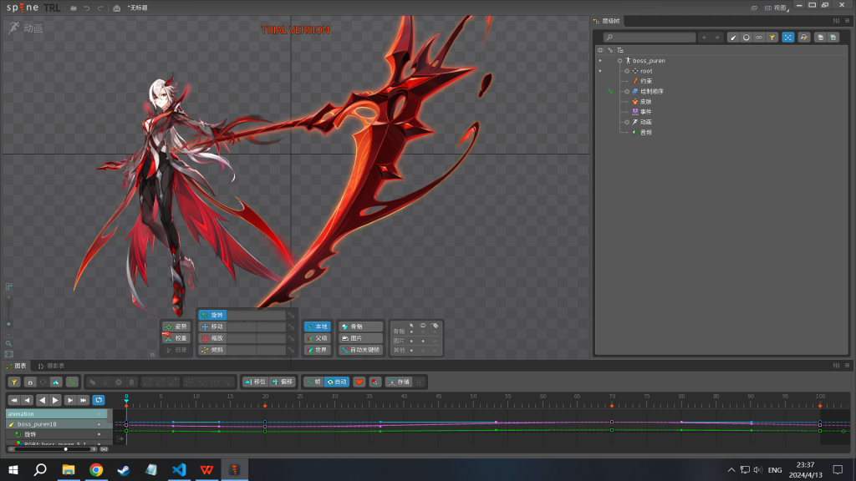Click the 偏移 (Offset) button in graph toolbar
856x481 pixels.
pyautogui.click(x=283, y=382)
